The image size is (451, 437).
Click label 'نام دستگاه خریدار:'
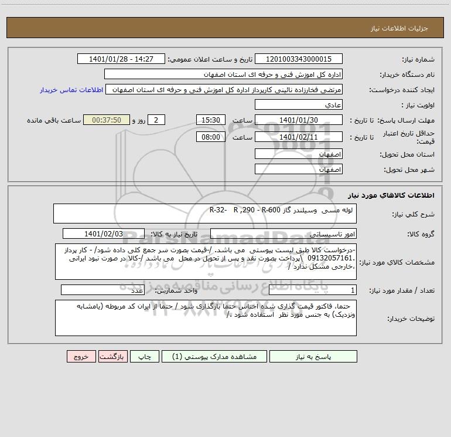tap(407, 75)
